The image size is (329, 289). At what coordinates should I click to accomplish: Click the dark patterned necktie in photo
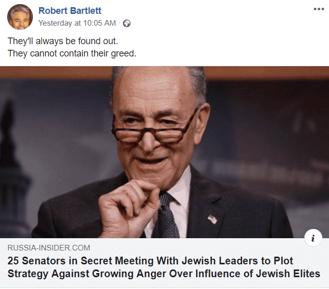click(x=167, y=216)
